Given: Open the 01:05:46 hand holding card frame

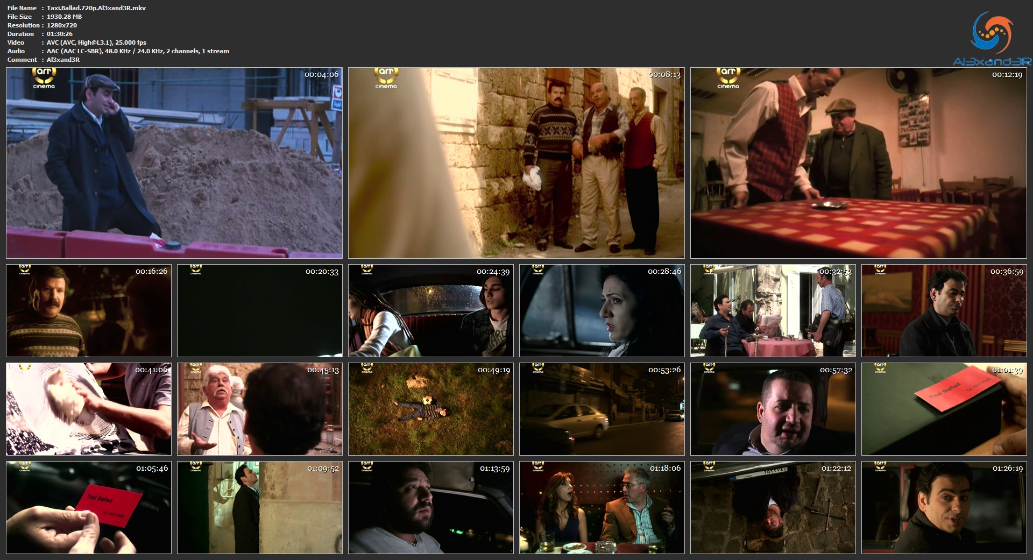Looking at the screenshot, I should (89, 507).
